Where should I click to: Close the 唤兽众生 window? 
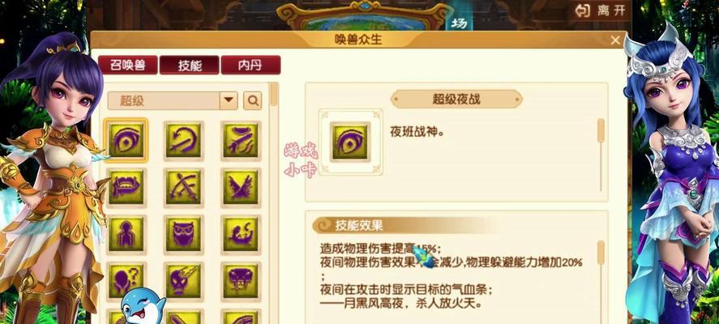coord(615,40)
